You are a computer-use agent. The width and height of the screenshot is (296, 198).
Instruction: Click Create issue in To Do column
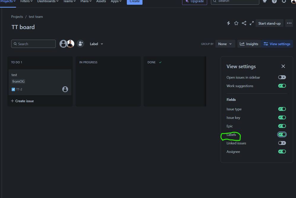click(x=23, y=101)
